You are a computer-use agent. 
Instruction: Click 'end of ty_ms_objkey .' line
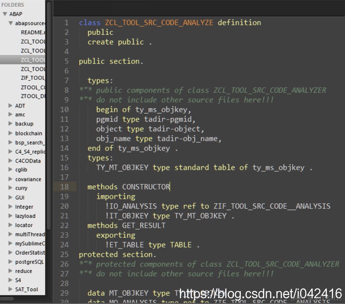click(x=133, y=148)
